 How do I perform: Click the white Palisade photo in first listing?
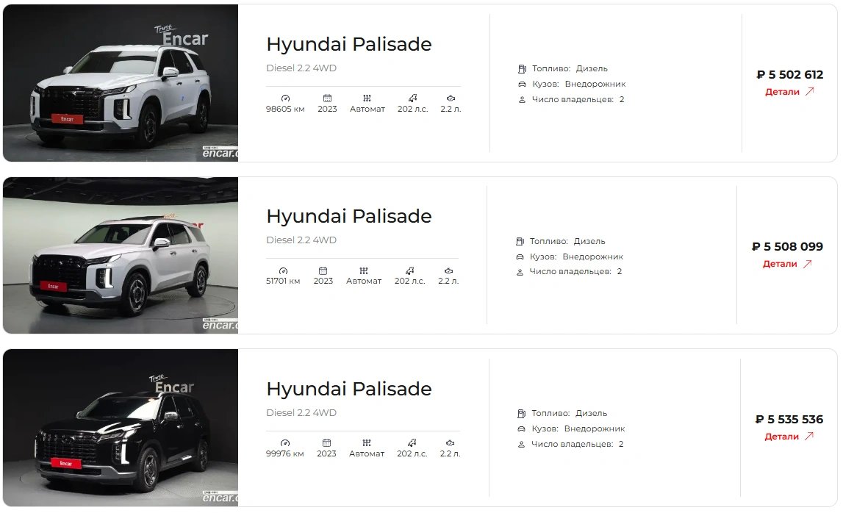121,83
